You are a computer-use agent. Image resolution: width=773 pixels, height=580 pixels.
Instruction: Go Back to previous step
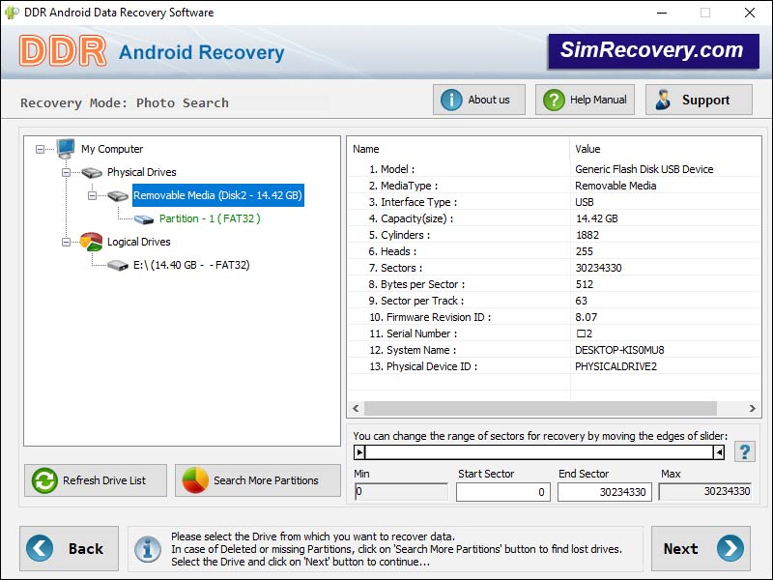coord(69,548)
